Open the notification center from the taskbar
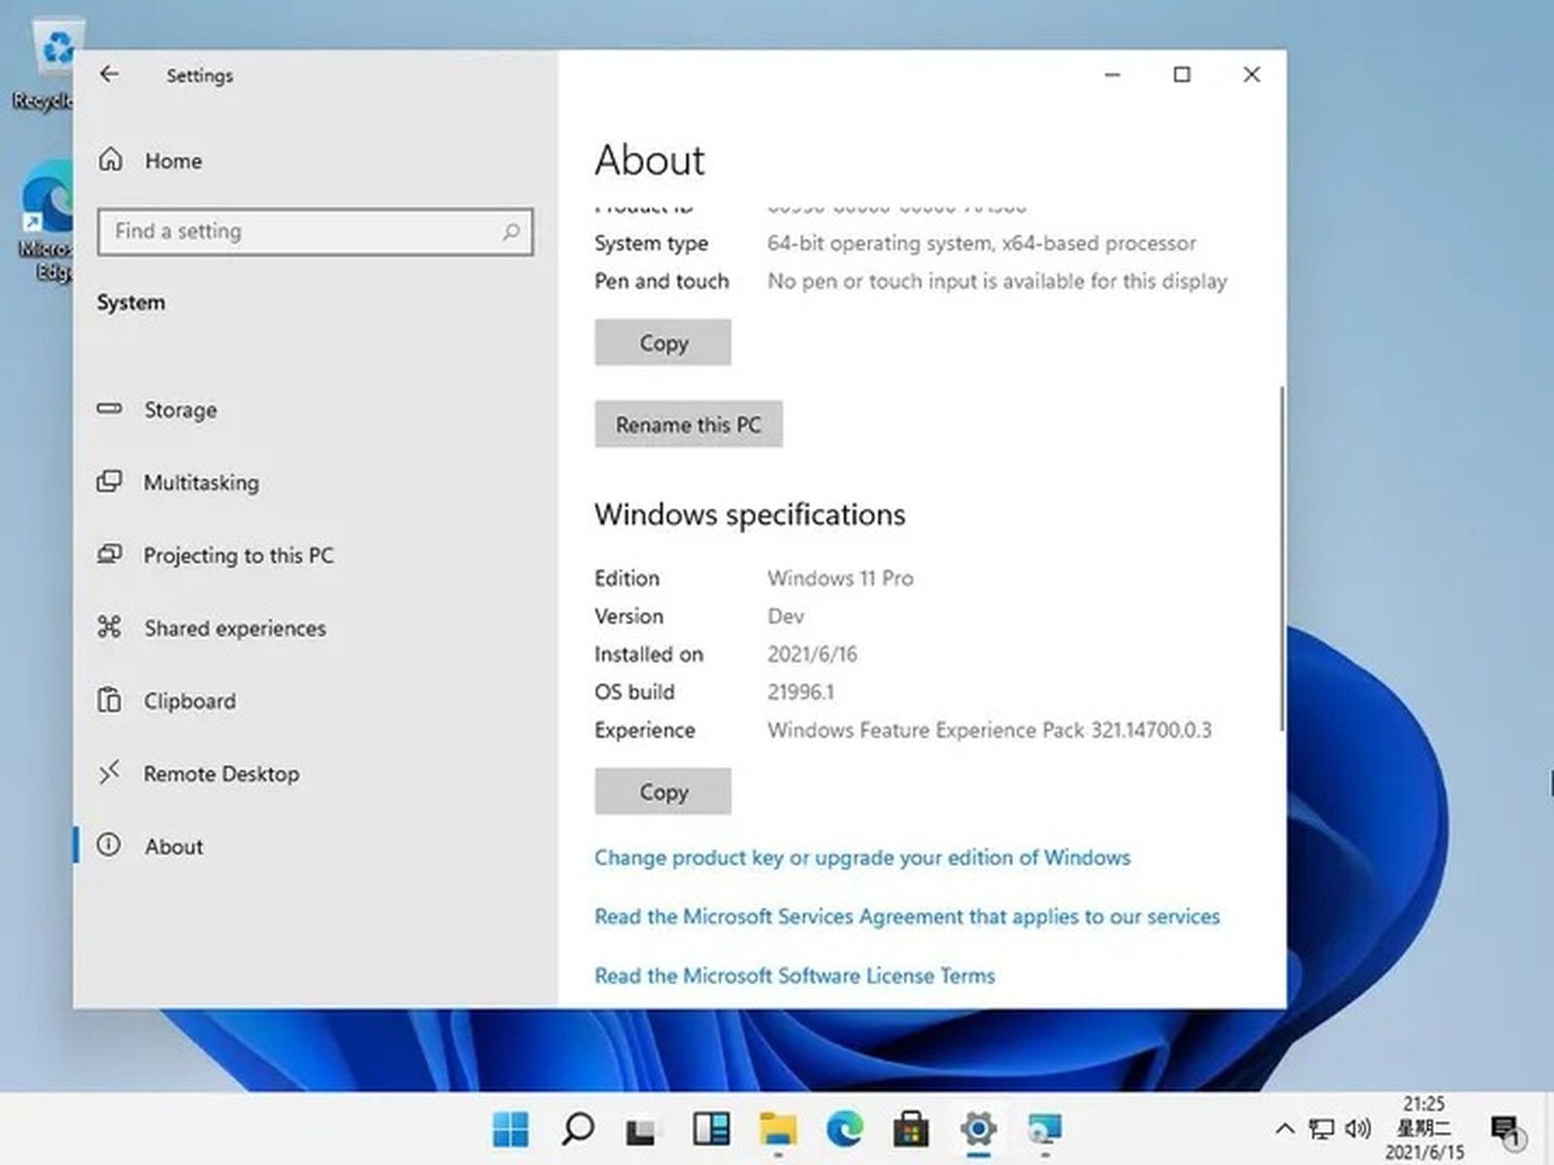 click(x=1506, y=1129)
